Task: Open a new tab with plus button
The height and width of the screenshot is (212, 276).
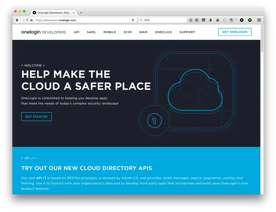Action: pyautogui.click(x=81, y=13)
